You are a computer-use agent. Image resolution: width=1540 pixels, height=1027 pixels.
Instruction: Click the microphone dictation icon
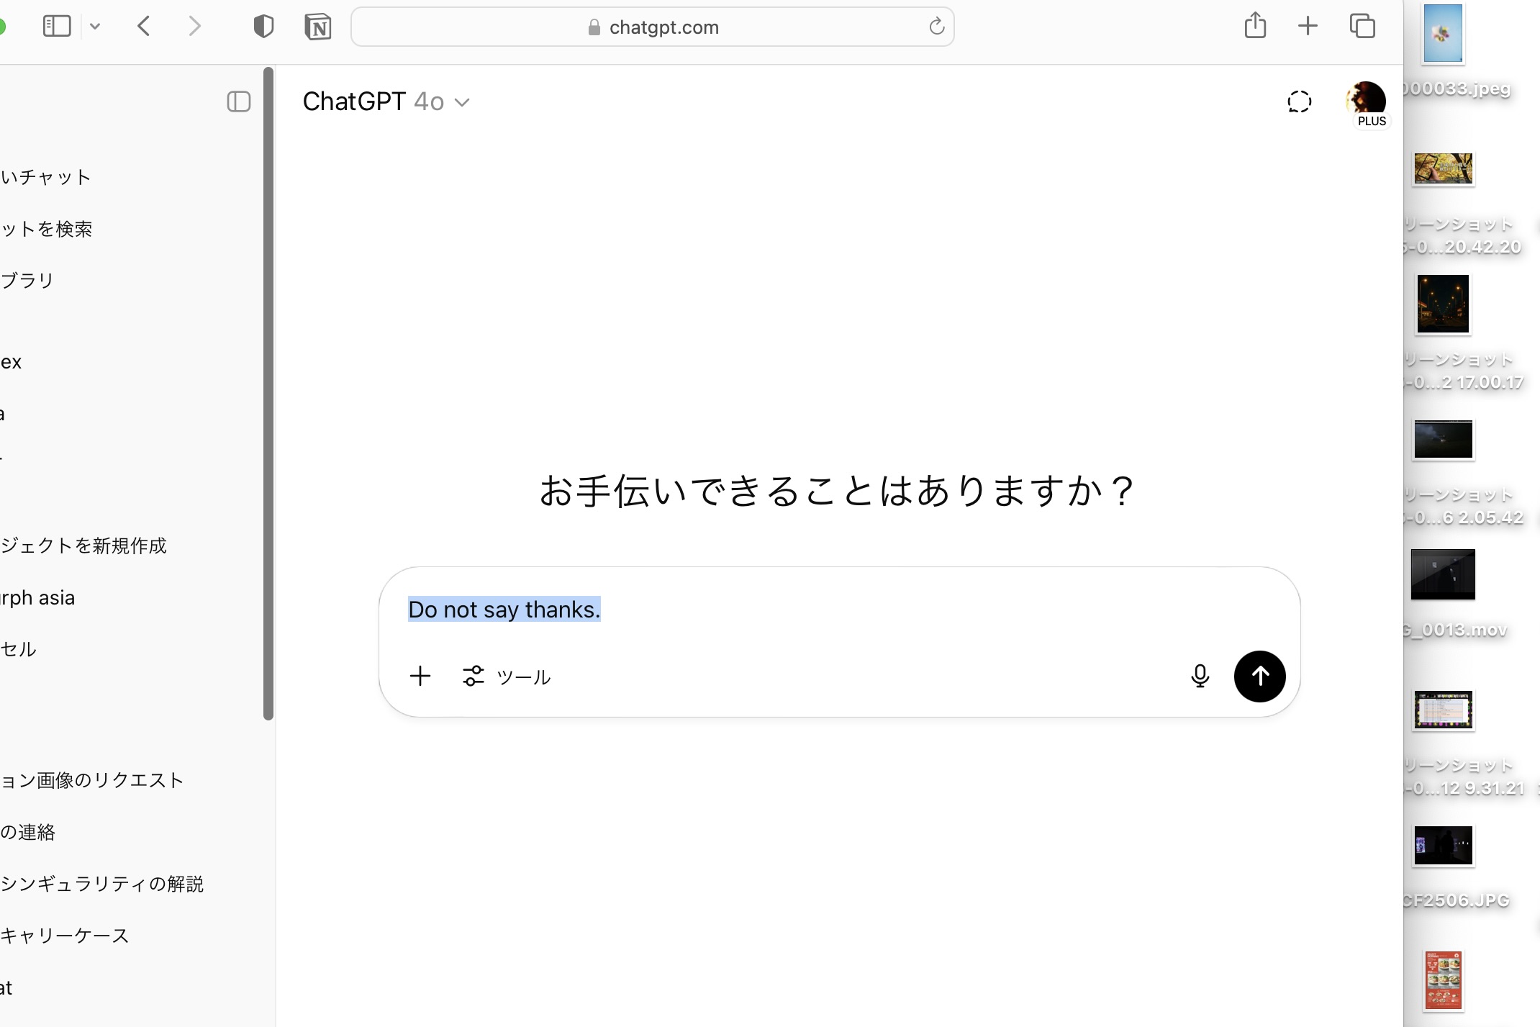1200,676
